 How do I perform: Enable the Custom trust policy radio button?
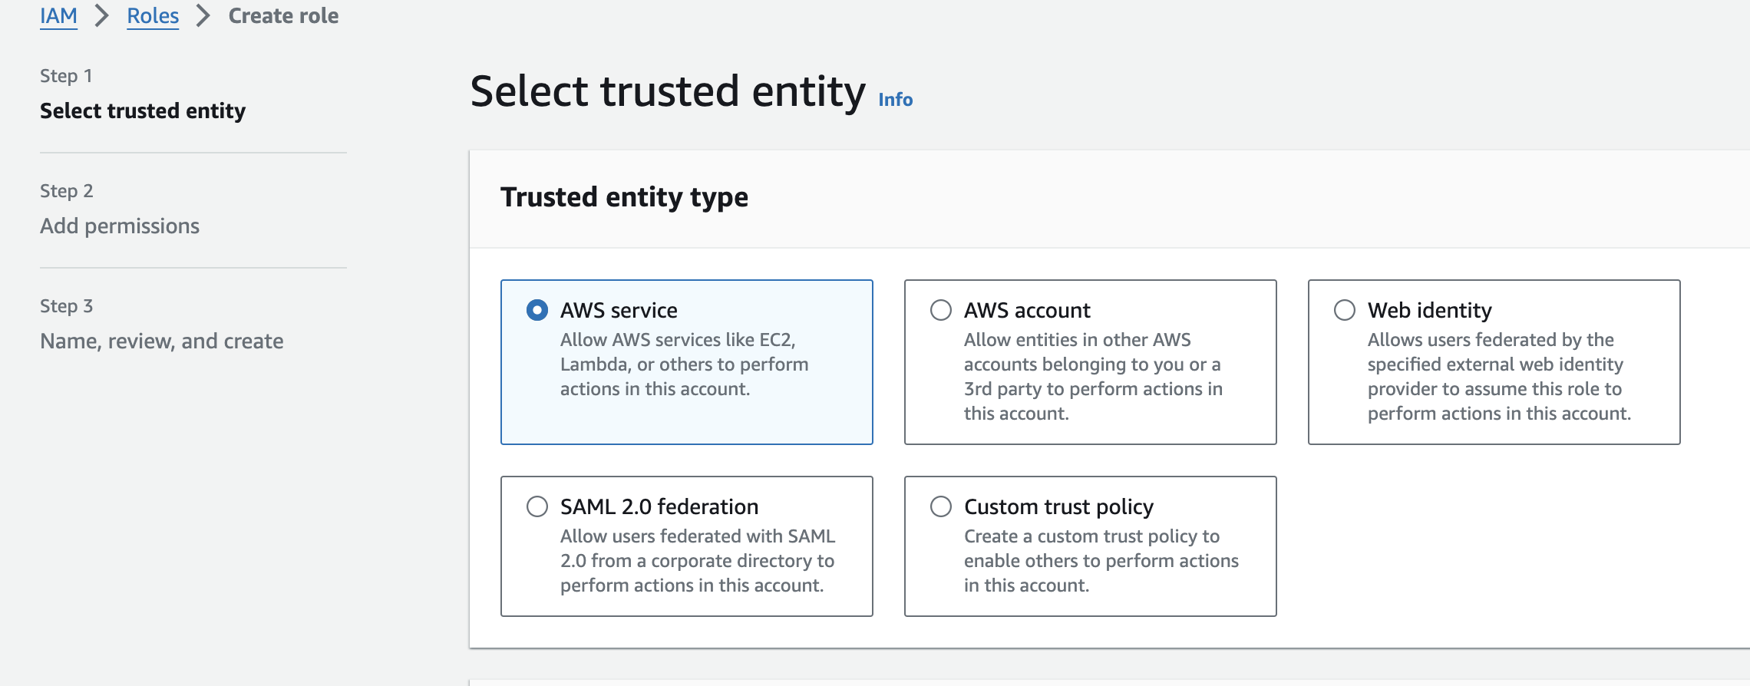click(941, 506)
